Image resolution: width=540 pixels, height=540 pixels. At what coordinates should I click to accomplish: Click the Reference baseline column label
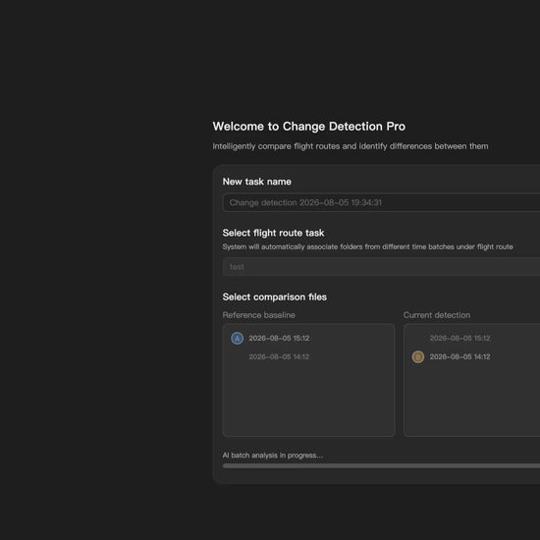pos(258,315)
